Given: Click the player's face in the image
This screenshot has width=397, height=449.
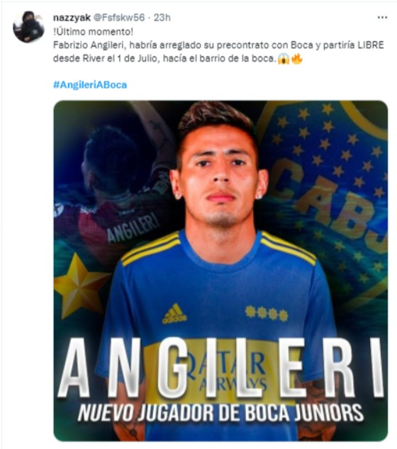Looking at the screenshot, I should pos(219,178).
